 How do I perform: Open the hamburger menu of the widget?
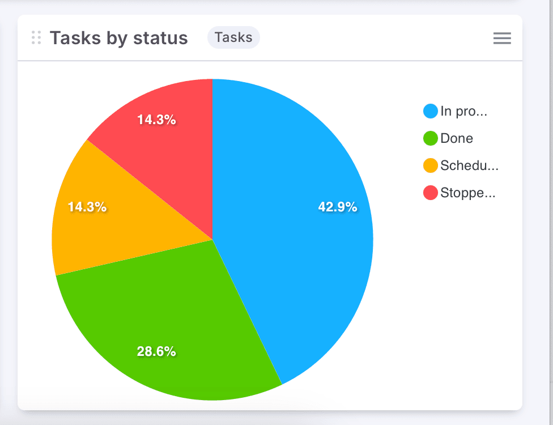(502, 38)
